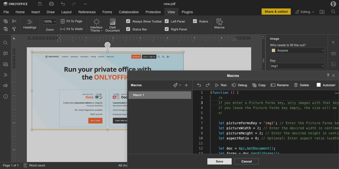Viewport: 339px width, 169px height.
Task: Add a new macro with plus icon
Action: [186, 85]
